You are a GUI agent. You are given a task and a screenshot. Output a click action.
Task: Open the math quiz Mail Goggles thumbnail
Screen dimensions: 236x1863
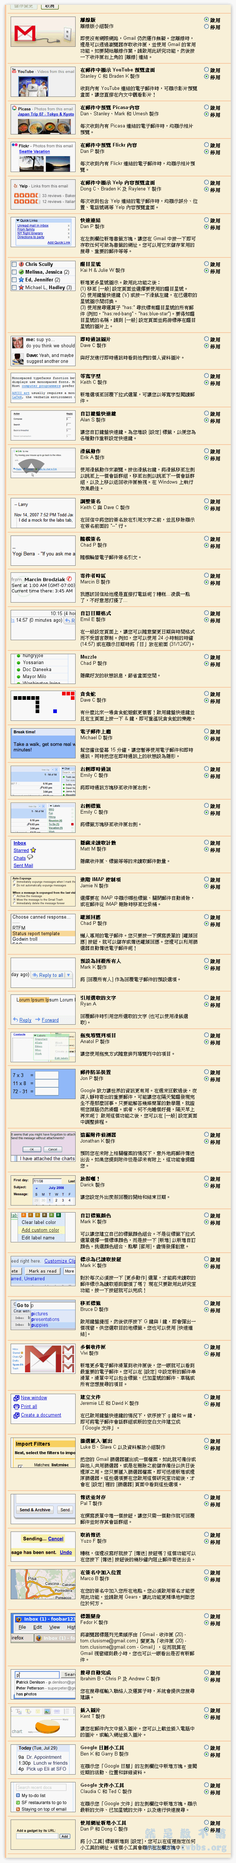click(x=43, y=1084)
